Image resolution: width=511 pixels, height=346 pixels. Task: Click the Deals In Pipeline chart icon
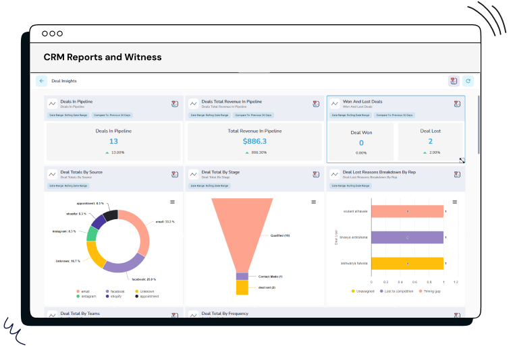click(x=52, y=104)
